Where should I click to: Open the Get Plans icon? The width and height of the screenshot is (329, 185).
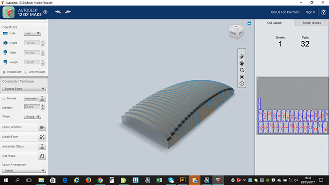42,156
